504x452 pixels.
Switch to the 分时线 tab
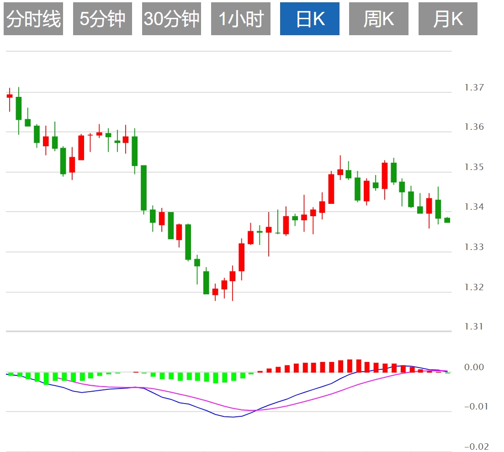tap(33, 19)
